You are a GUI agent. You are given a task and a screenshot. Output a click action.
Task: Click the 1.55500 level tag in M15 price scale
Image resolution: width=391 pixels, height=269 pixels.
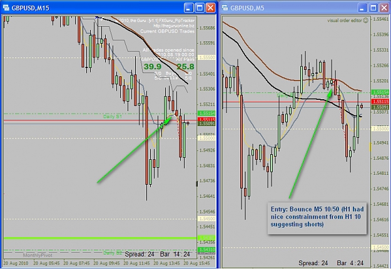(206, 57)
